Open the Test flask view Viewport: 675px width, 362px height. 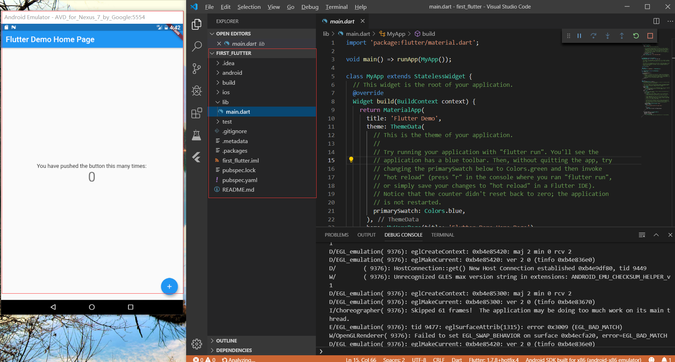point(197,135)
